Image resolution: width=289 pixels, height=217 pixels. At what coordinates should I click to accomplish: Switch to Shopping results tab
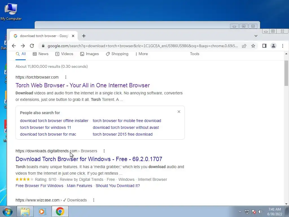[x=117, y=54]
